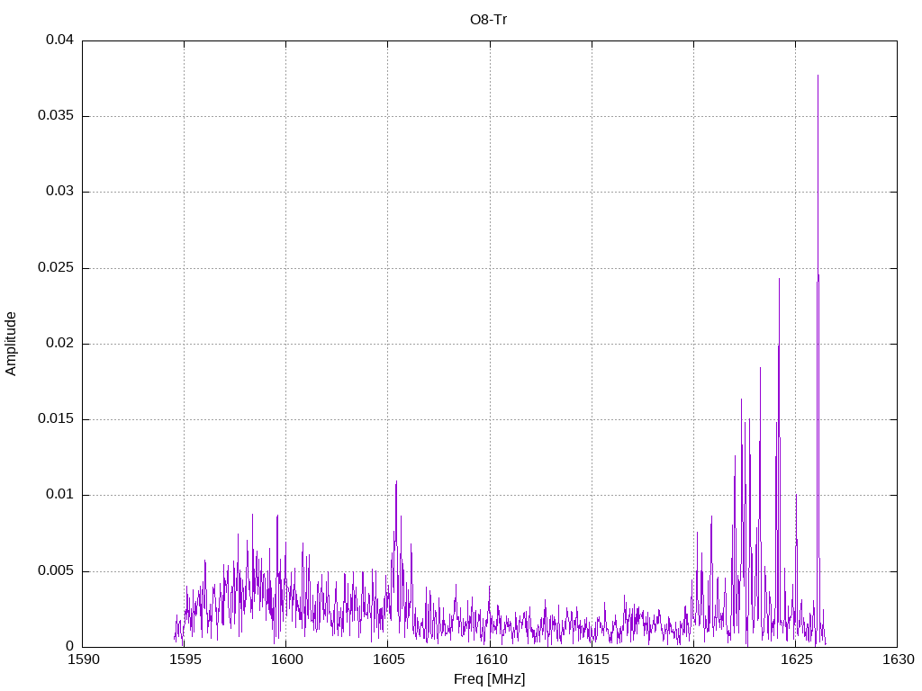Click the tip of the tallest spectrum peak
The image size is (922, 691).
pos(818,76)
